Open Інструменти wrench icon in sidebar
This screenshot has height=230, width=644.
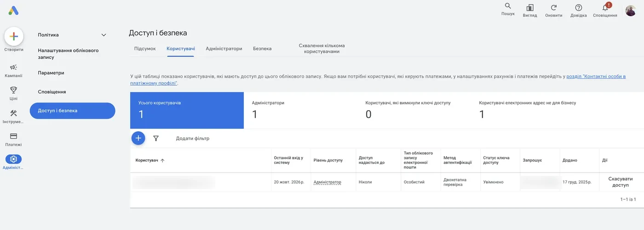pos(13,113)
